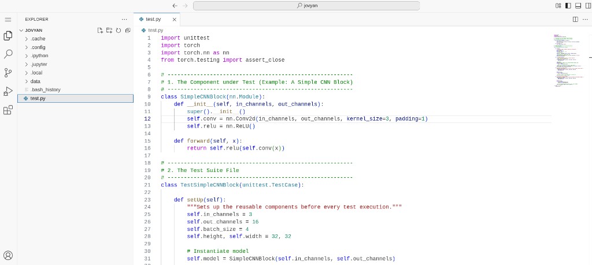Select test.py in the Explorer tree
The height and width of the screenshot is (265, 592).
(x=76, y=98)
